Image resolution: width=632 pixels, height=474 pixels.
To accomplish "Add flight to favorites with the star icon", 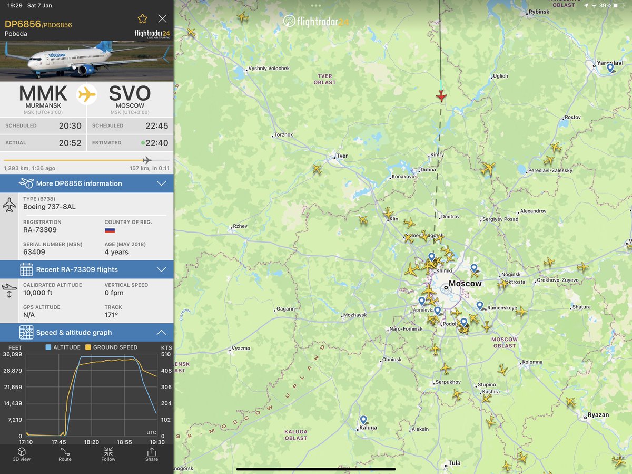I will [x=142, y=19].
